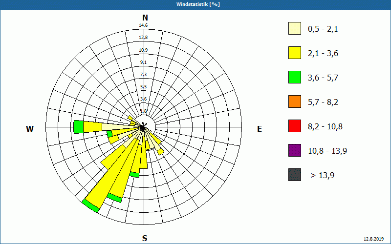Image resolution: width=391 pixels, height=244 pixels.
Task: Click the dark gray > 13,9 swatch
Action: click(295, 175)
